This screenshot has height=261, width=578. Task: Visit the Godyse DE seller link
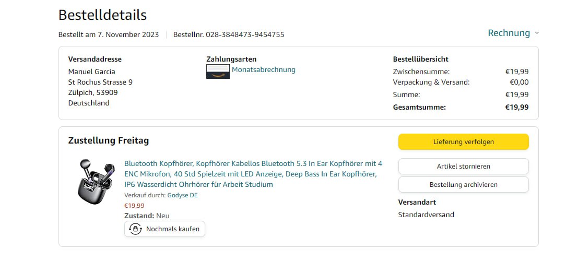point(182,195)
